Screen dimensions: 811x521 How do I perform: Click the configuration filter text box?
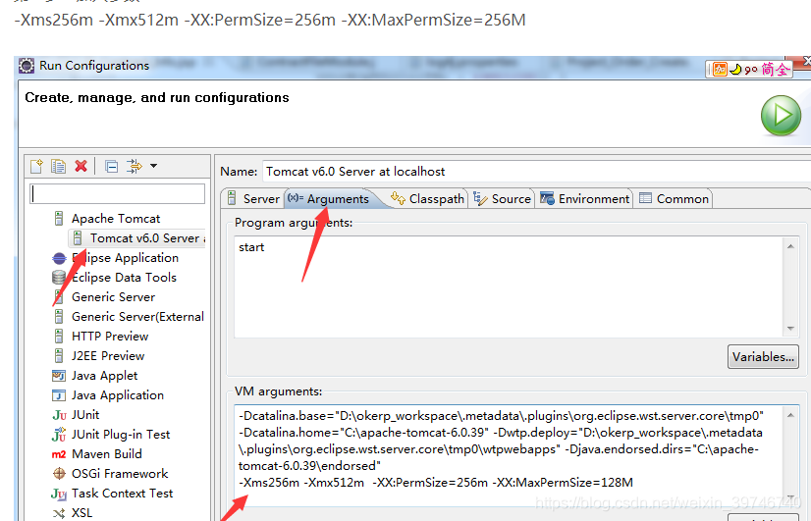click(x=118, y=194)
